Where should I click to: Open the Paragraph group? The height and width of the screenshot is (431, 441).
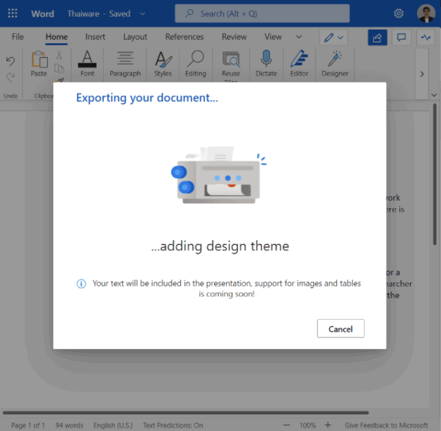point(125,64)
